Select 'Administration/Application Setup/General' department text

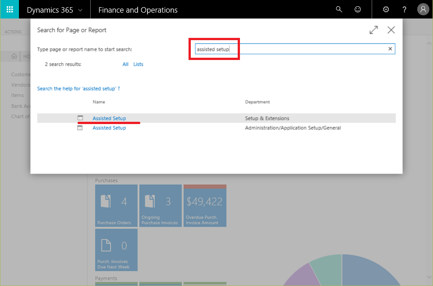pyautogui.click(x=293, y=128)
